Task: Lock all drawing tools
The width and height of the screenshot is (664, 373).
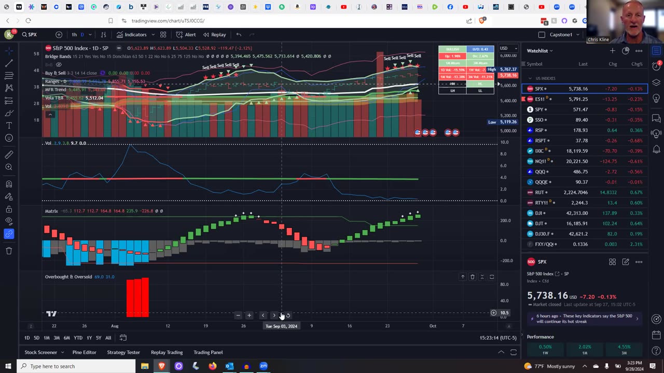Action: pyautogui.click(x=9, y=209)
